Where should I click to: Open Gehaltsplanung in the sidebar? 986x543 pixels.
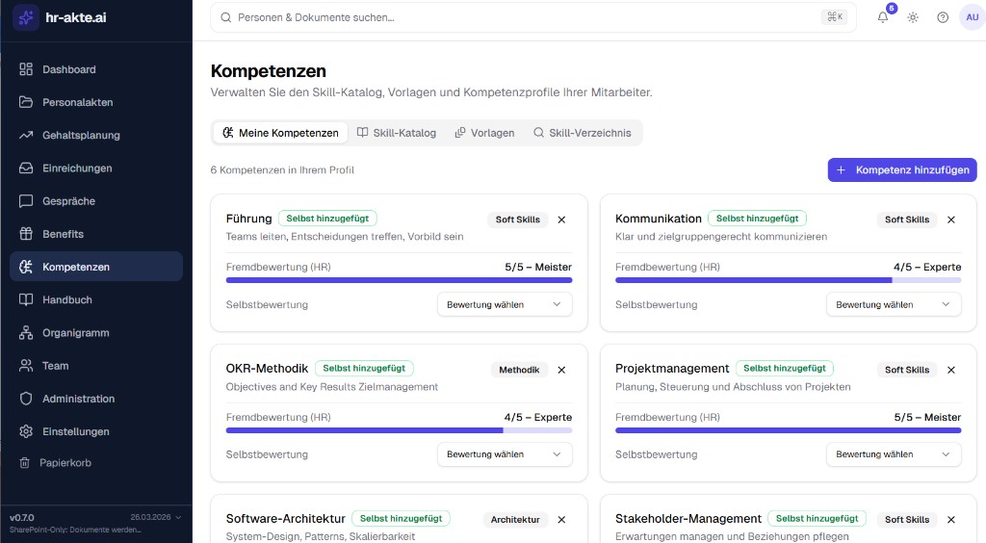click(81, 135)
